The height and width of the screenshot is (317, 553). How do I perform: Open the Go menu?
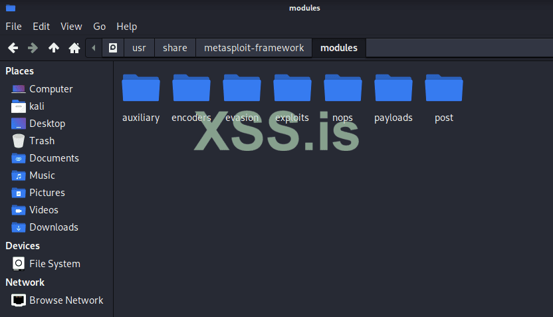[100, 27]
